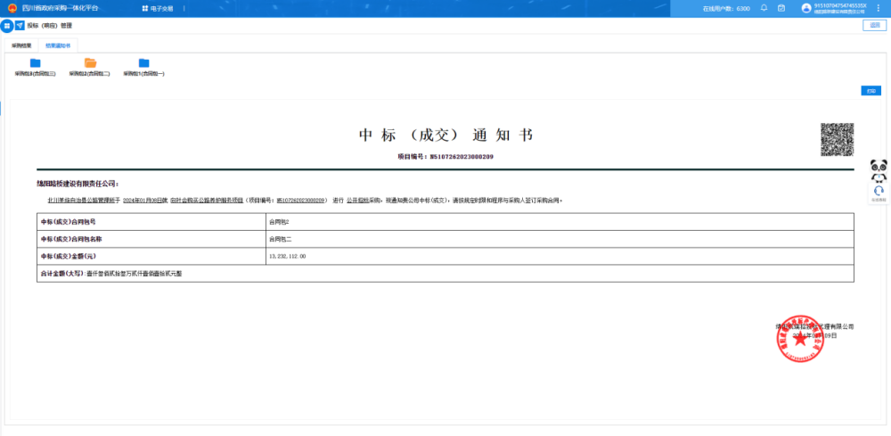Click the QR code on the notice
Viewport: 891px width, 436px height.
tap(837, 140)
